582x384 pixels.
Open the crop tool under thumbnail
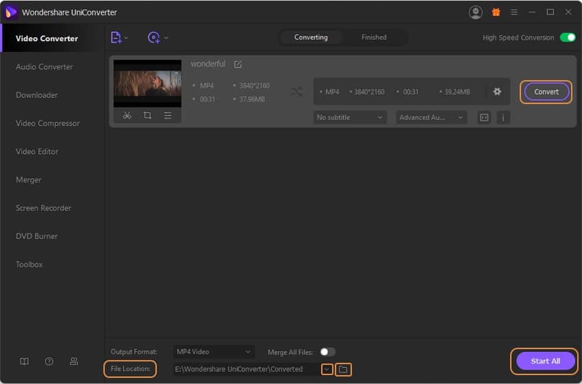tap(147, 116)
